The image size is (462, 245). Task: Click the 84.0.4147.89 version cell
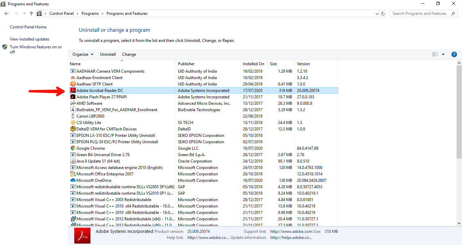[x=307, y=148]
